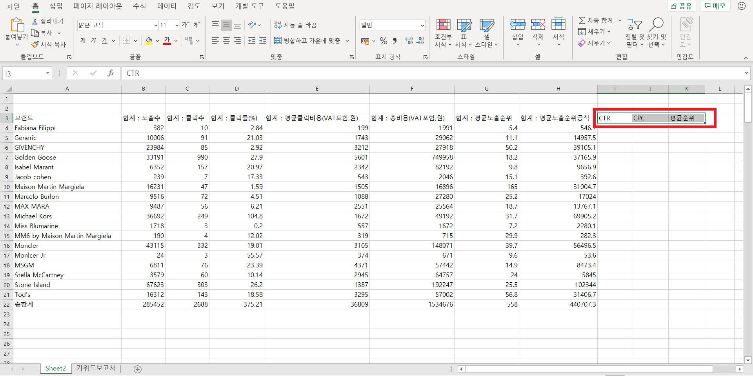753x376 pixels.
Task: Open fill color dropdown arrow
Action: [x=158, y=41]
